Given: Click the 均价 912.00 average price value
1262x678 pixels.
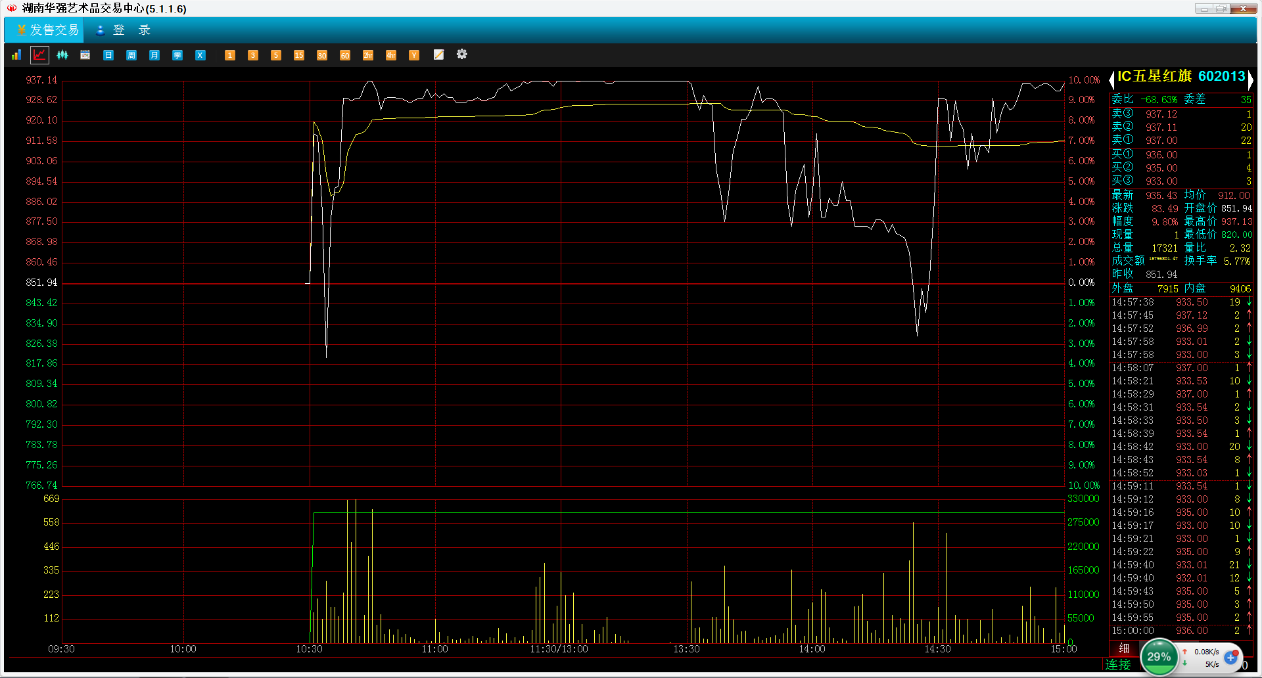Looking at the screenshot, I should coord(1234,196).
